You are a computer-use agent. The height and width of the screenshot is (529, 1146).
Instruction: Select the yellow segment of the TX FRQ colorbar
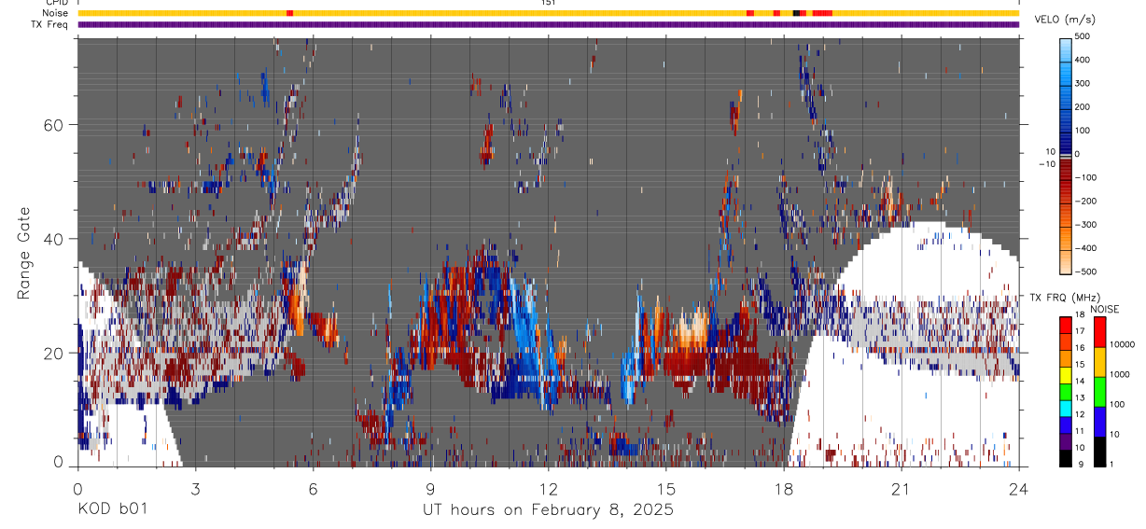[1065, 375]
